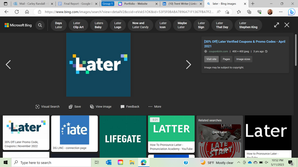Select the Later Logo chip

click(118, 25)
